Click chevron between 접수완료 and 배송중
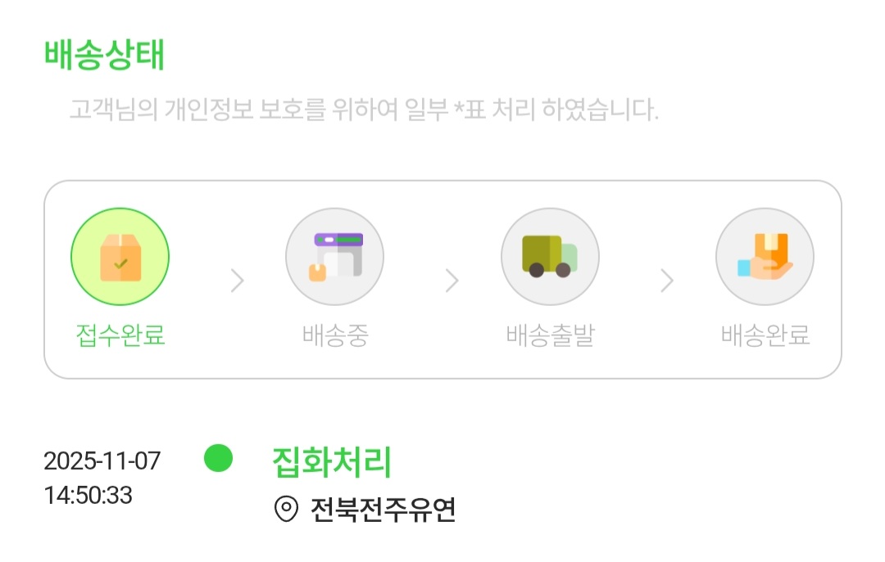This screenshot has height=562, width=885. 238,281
